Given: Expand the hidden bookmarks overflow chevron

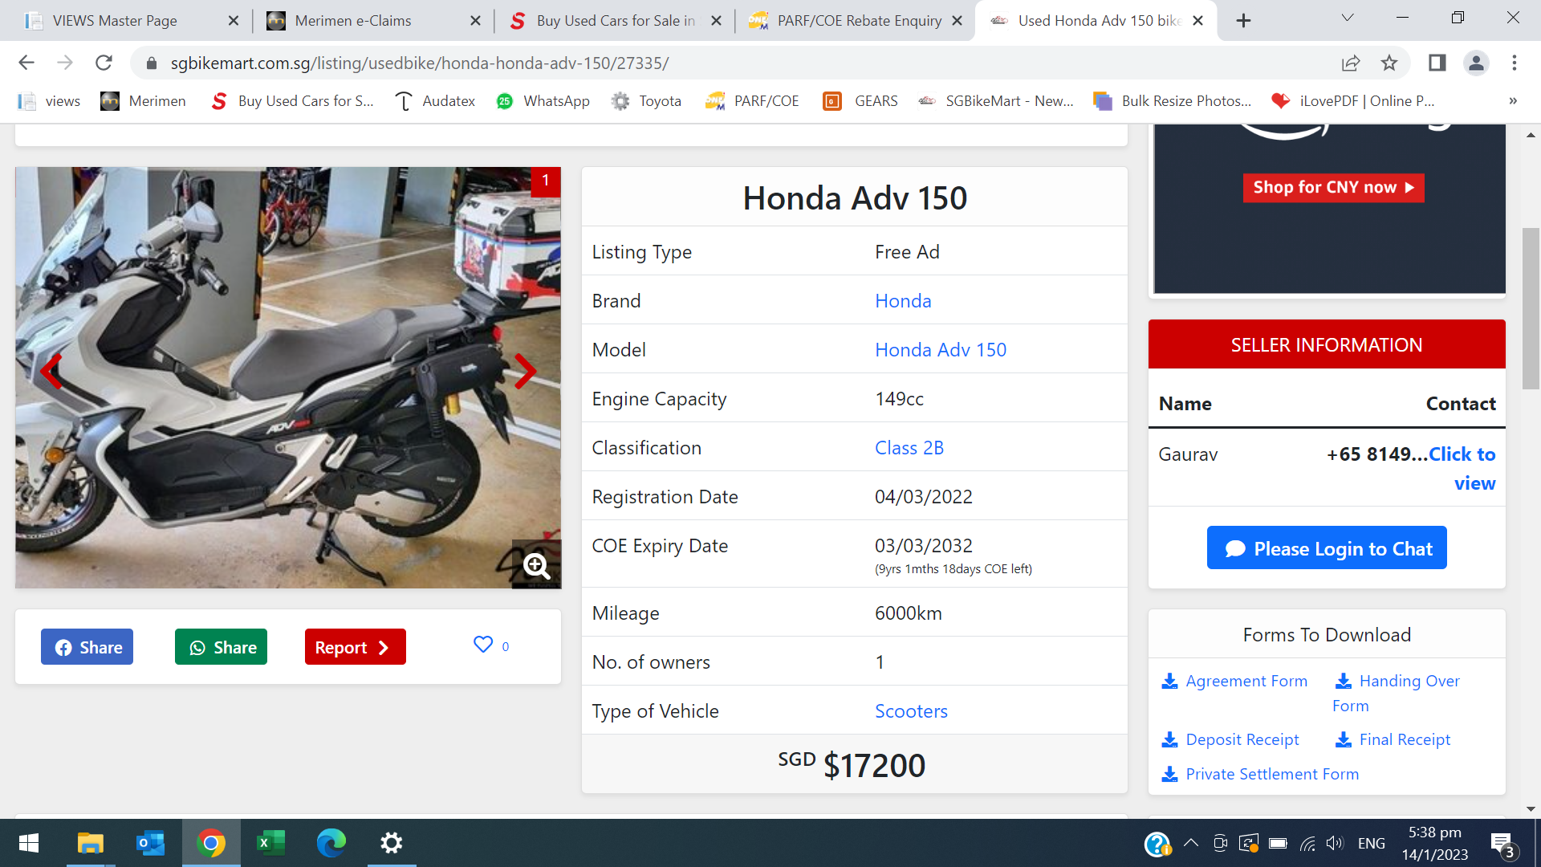Looking at the screenshot, I should 1513,101.
